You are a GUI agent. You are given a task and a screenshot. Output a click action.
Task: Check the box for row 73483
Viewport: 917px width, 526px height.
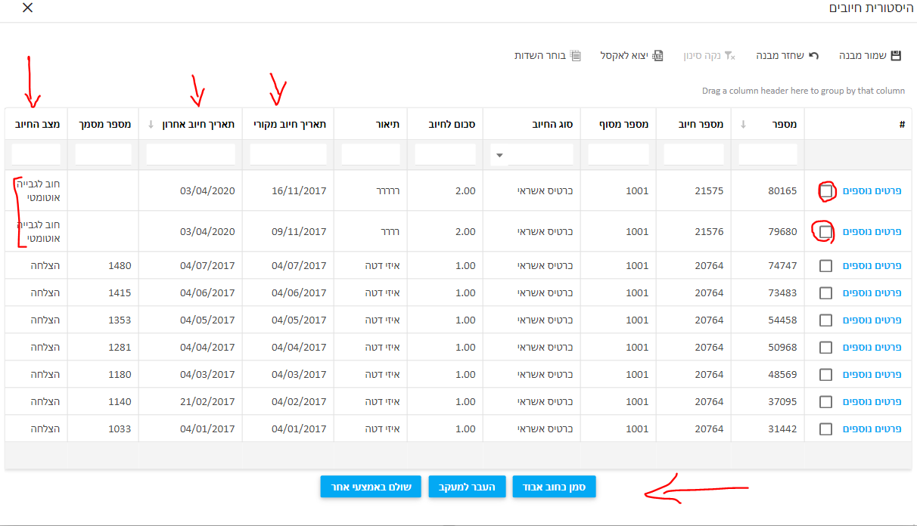click(826, 293)
